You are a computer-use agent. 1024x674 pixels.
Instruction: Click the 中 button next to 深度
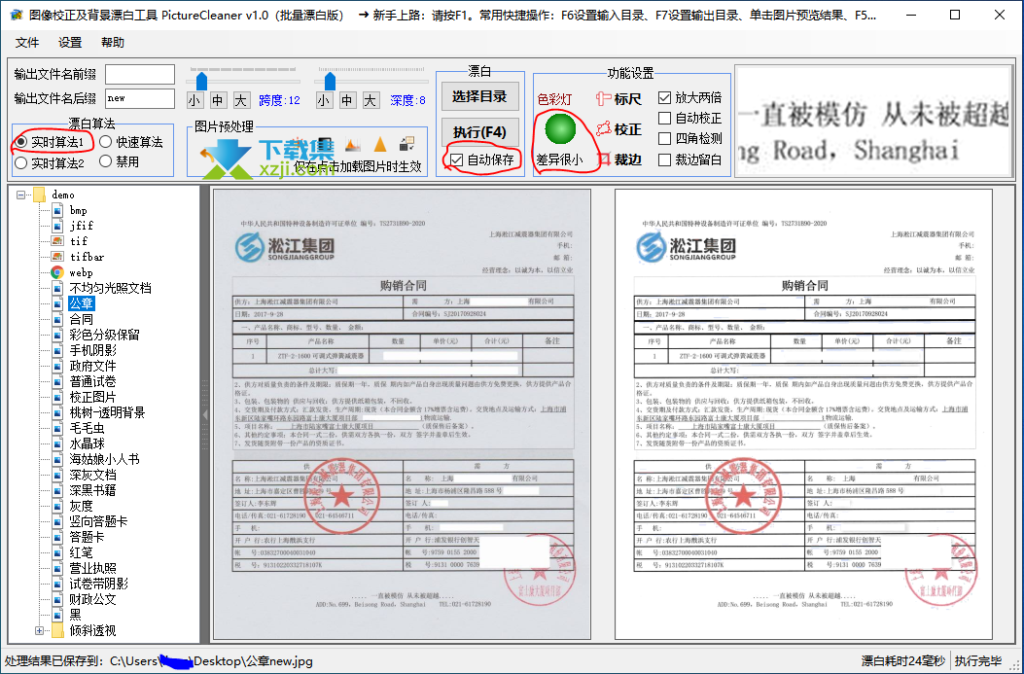347,100
